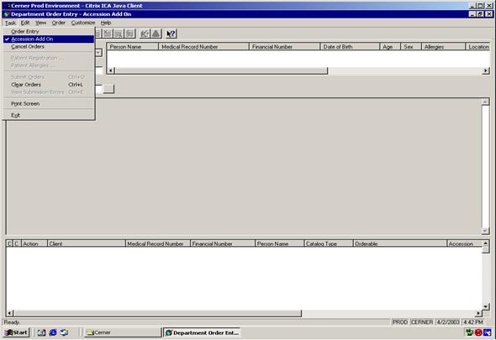Click the Client column header
Screen dimensions: 496x340
87,243
